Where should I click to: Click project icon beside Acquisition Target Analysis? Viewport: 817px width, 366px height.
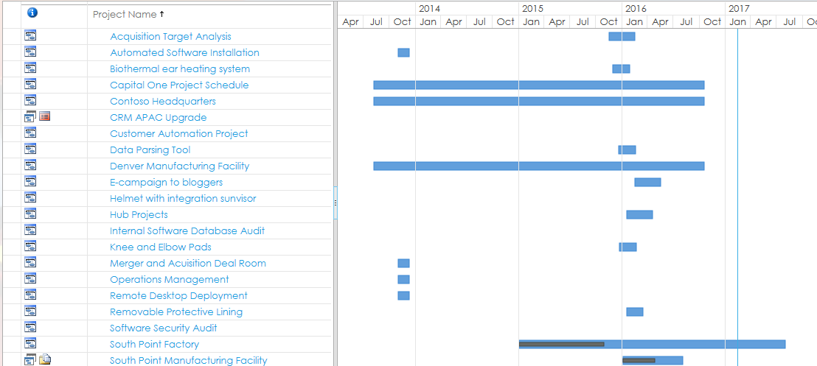click(x=31, y=36)
